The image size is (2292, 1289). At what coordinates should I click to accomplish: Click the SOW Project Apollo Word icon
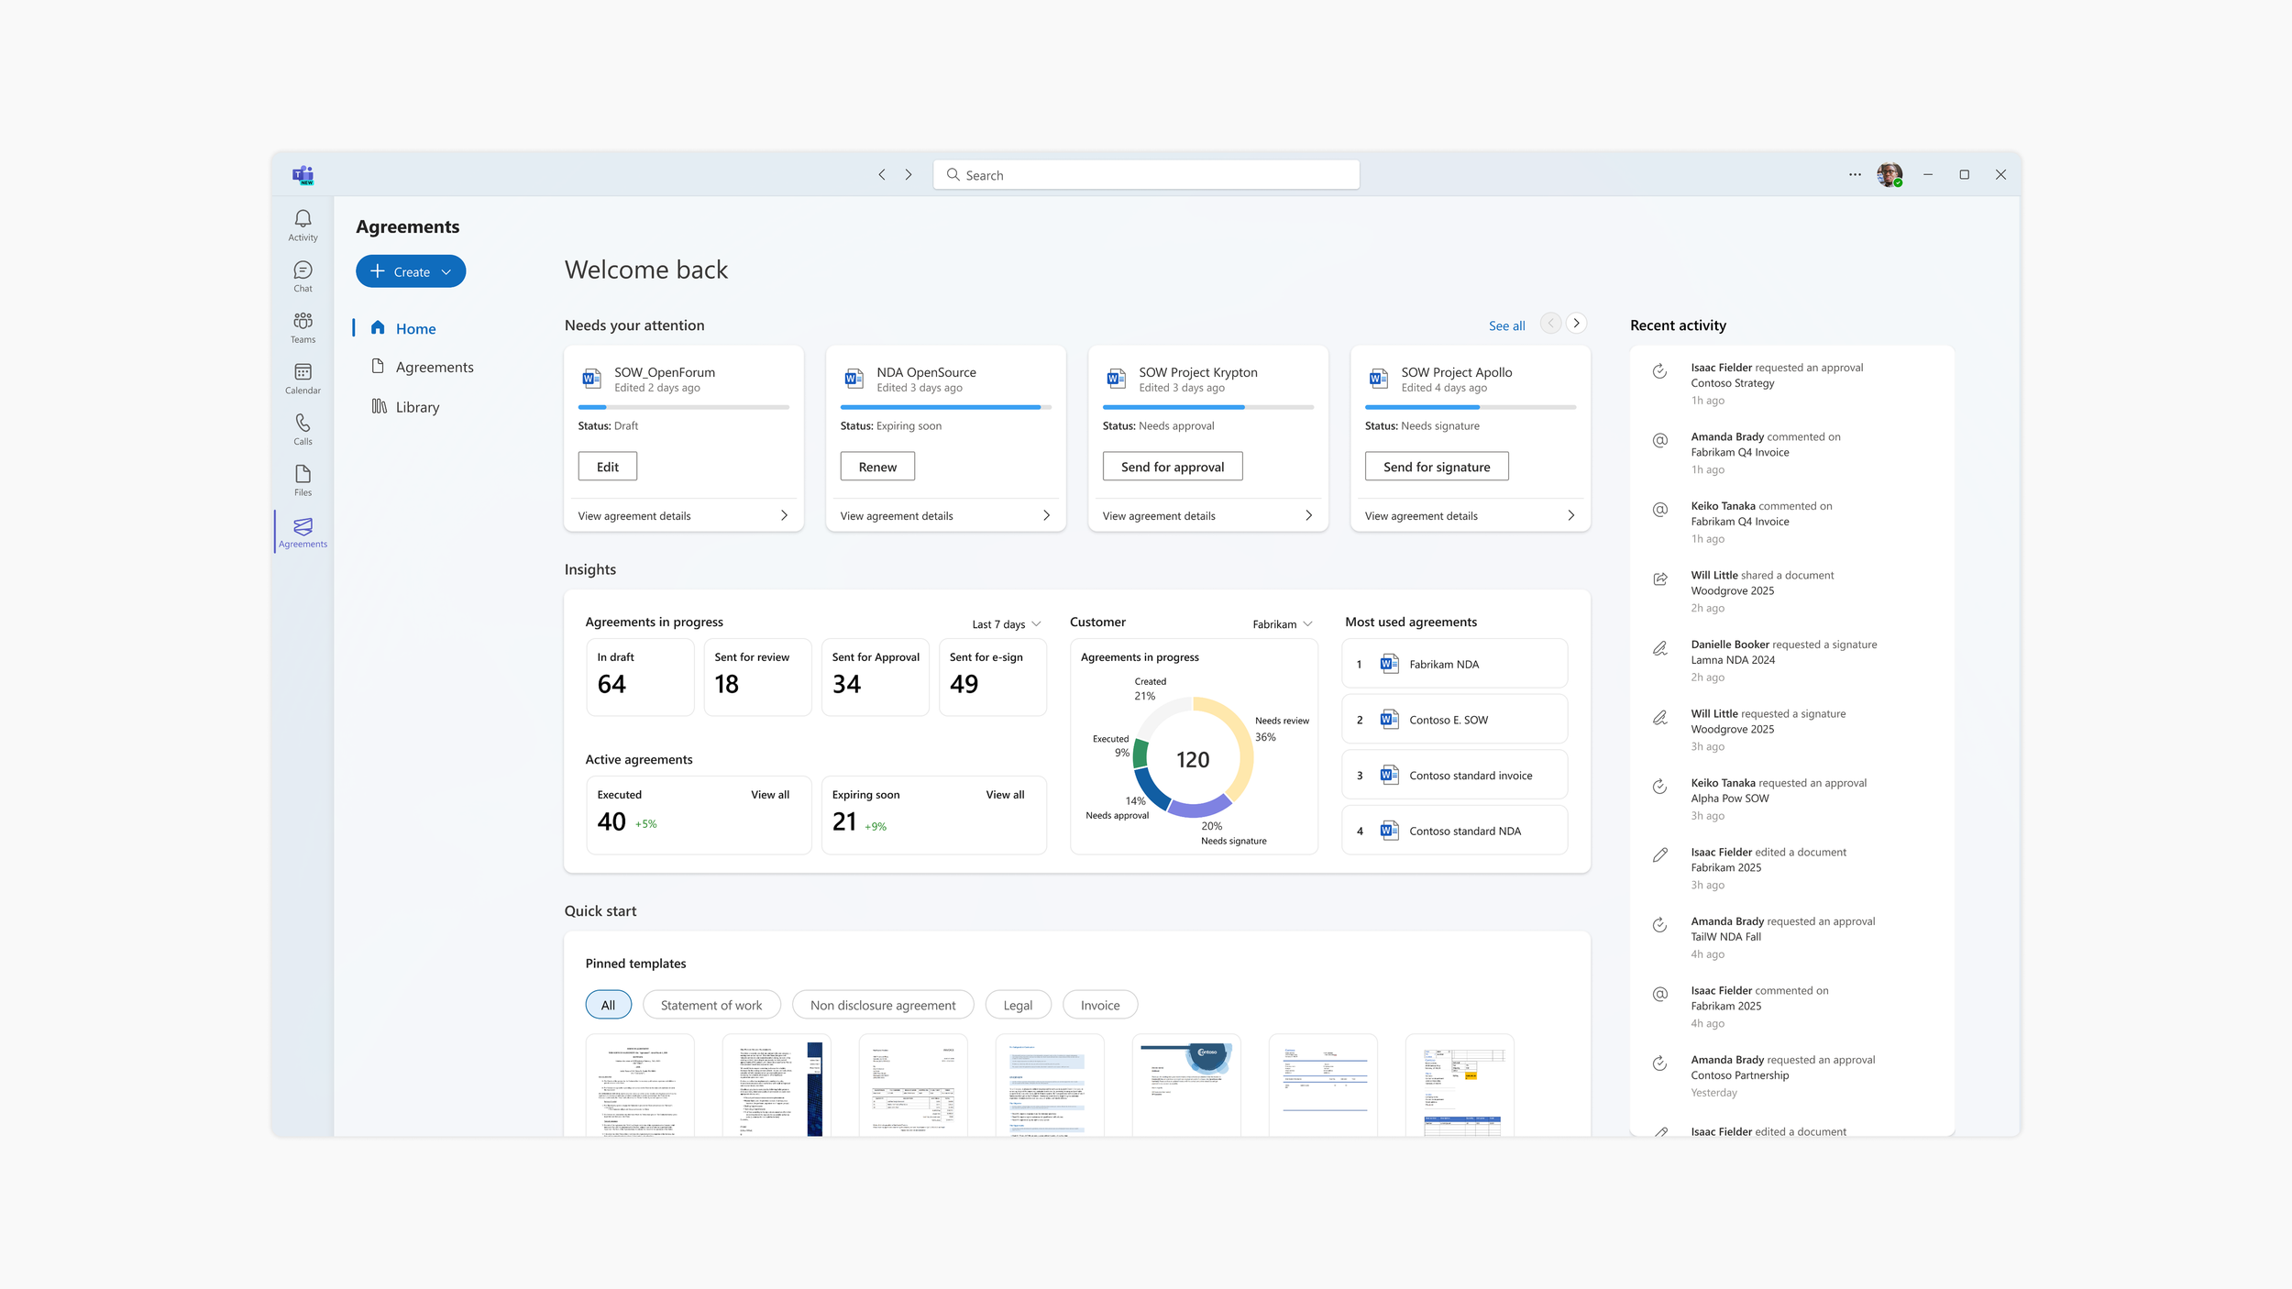click(x=1378, y=379)
